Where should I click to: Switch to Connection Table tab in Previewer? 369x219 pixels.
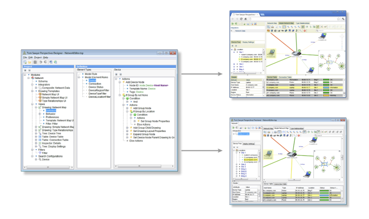pyautogui.click(x=280, y=184)
